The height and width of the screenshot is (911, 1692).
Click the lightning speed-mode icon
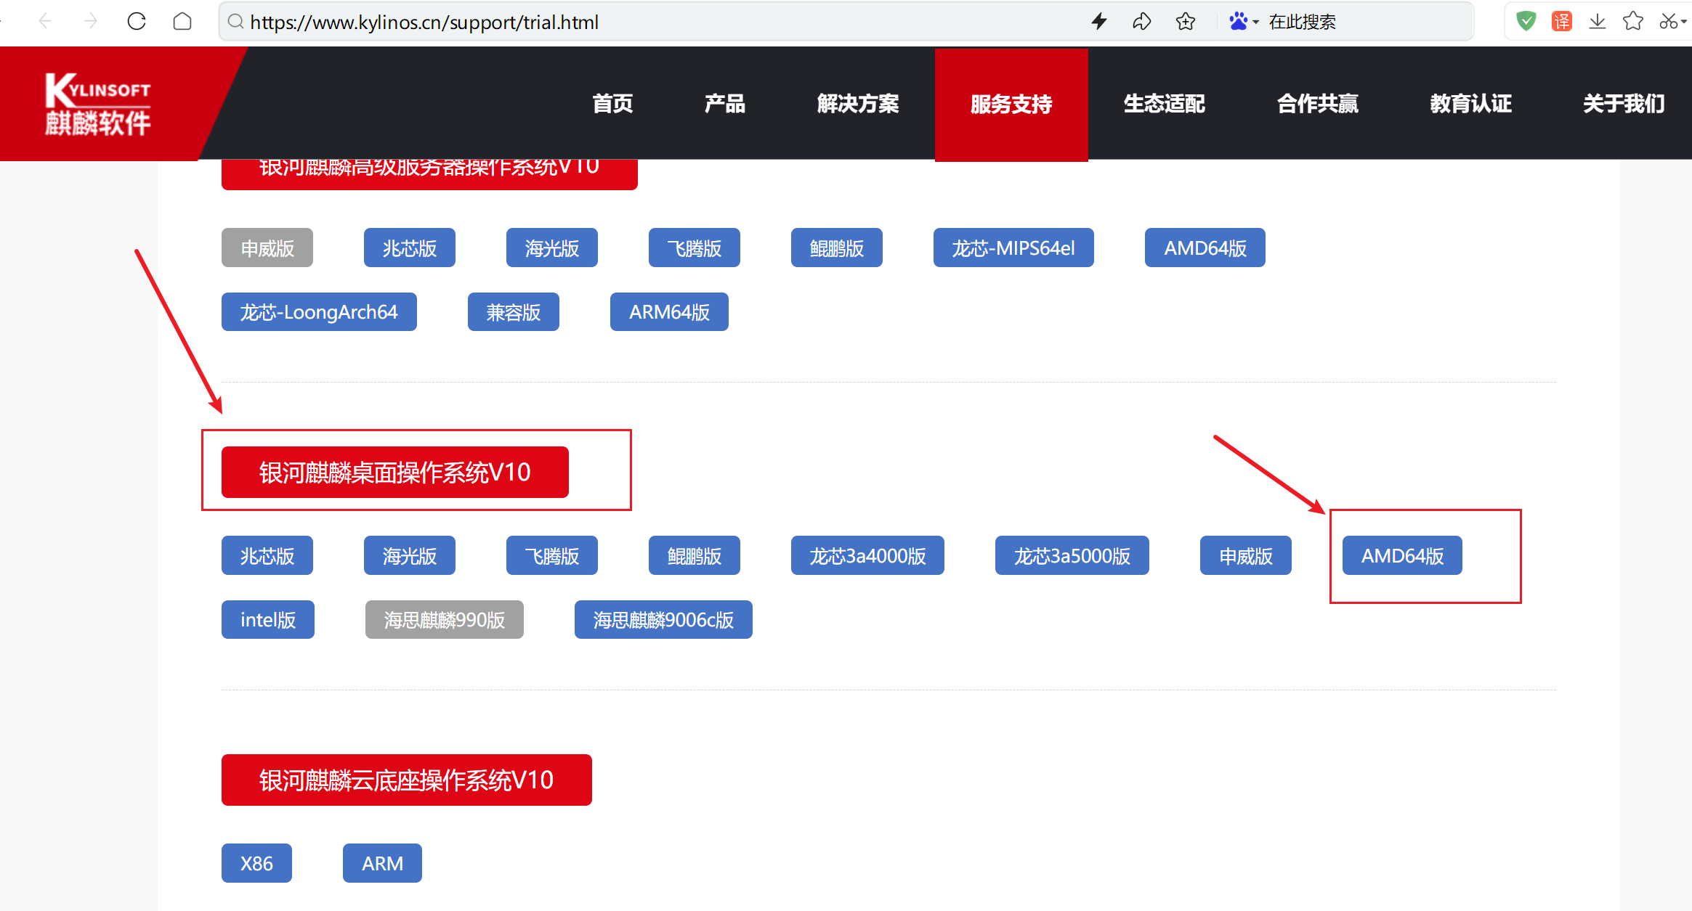click(1099, 22)
